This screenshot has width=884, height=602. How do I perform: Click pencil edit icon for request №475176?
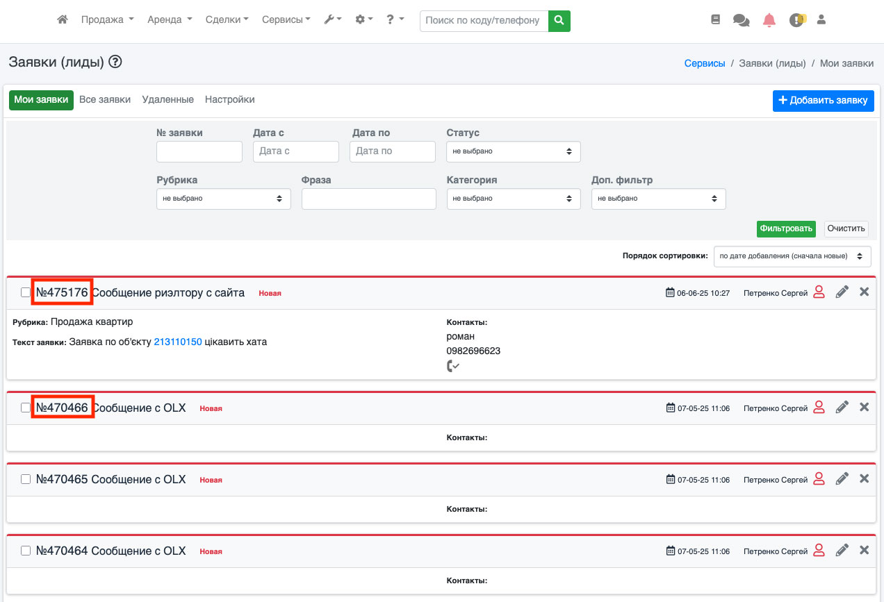(x=842, y=292)
